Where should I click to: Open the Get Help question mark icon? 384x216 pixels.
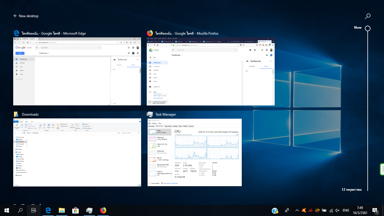275,210
